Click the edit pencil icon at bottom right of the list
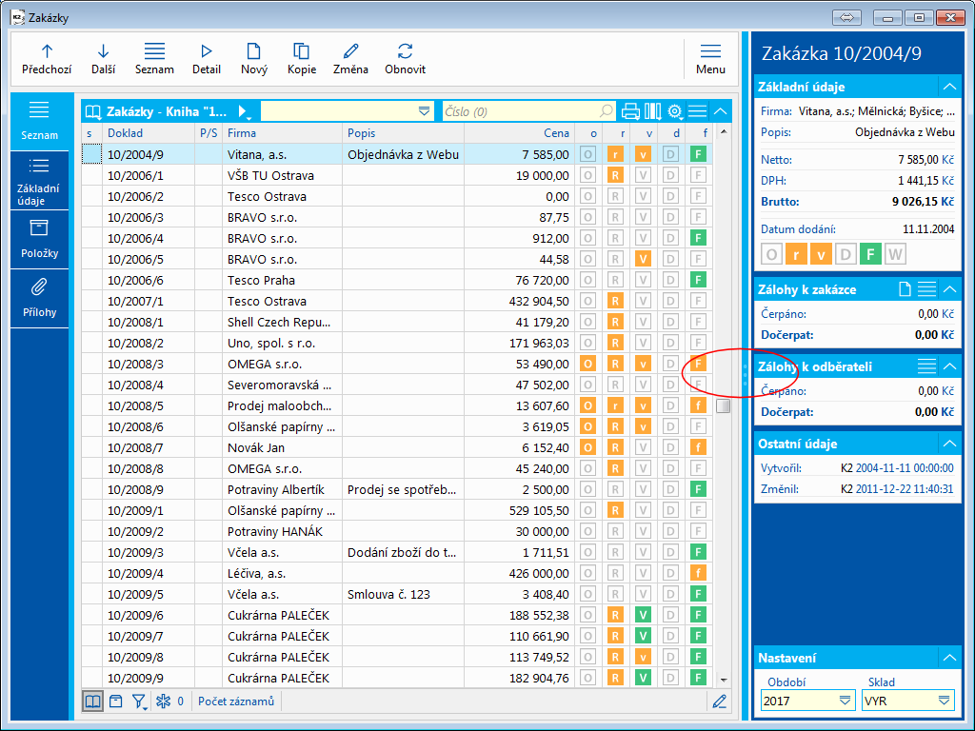This screenshot has height=731, width=975. [x=720, y=701]
